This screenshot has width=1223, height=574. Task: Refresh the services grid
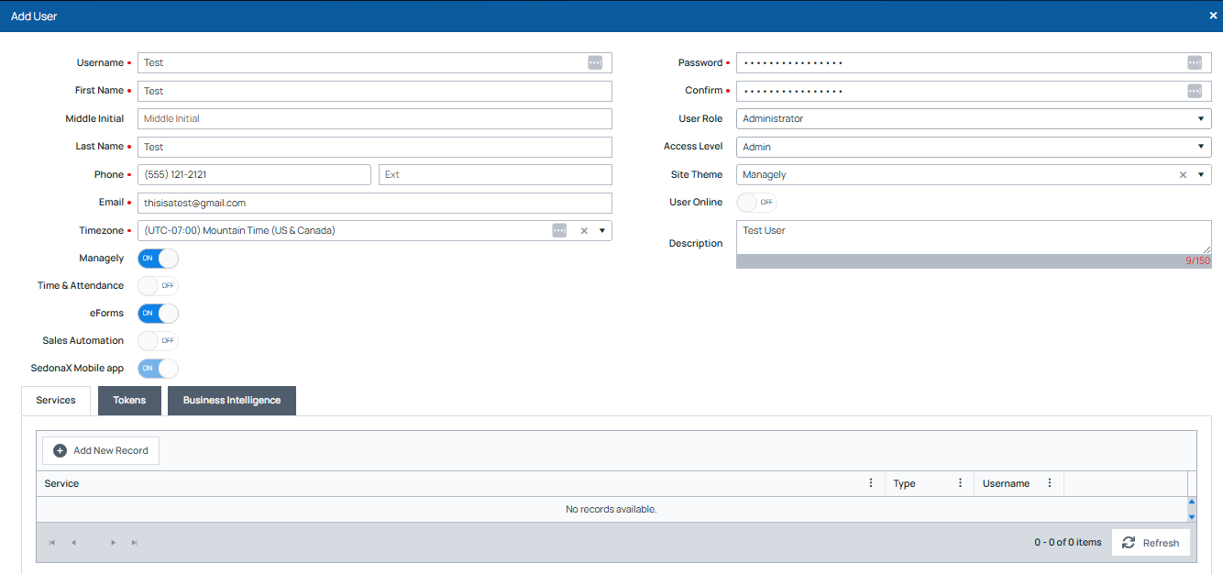pyautogui.click(x=1151, y=543)
